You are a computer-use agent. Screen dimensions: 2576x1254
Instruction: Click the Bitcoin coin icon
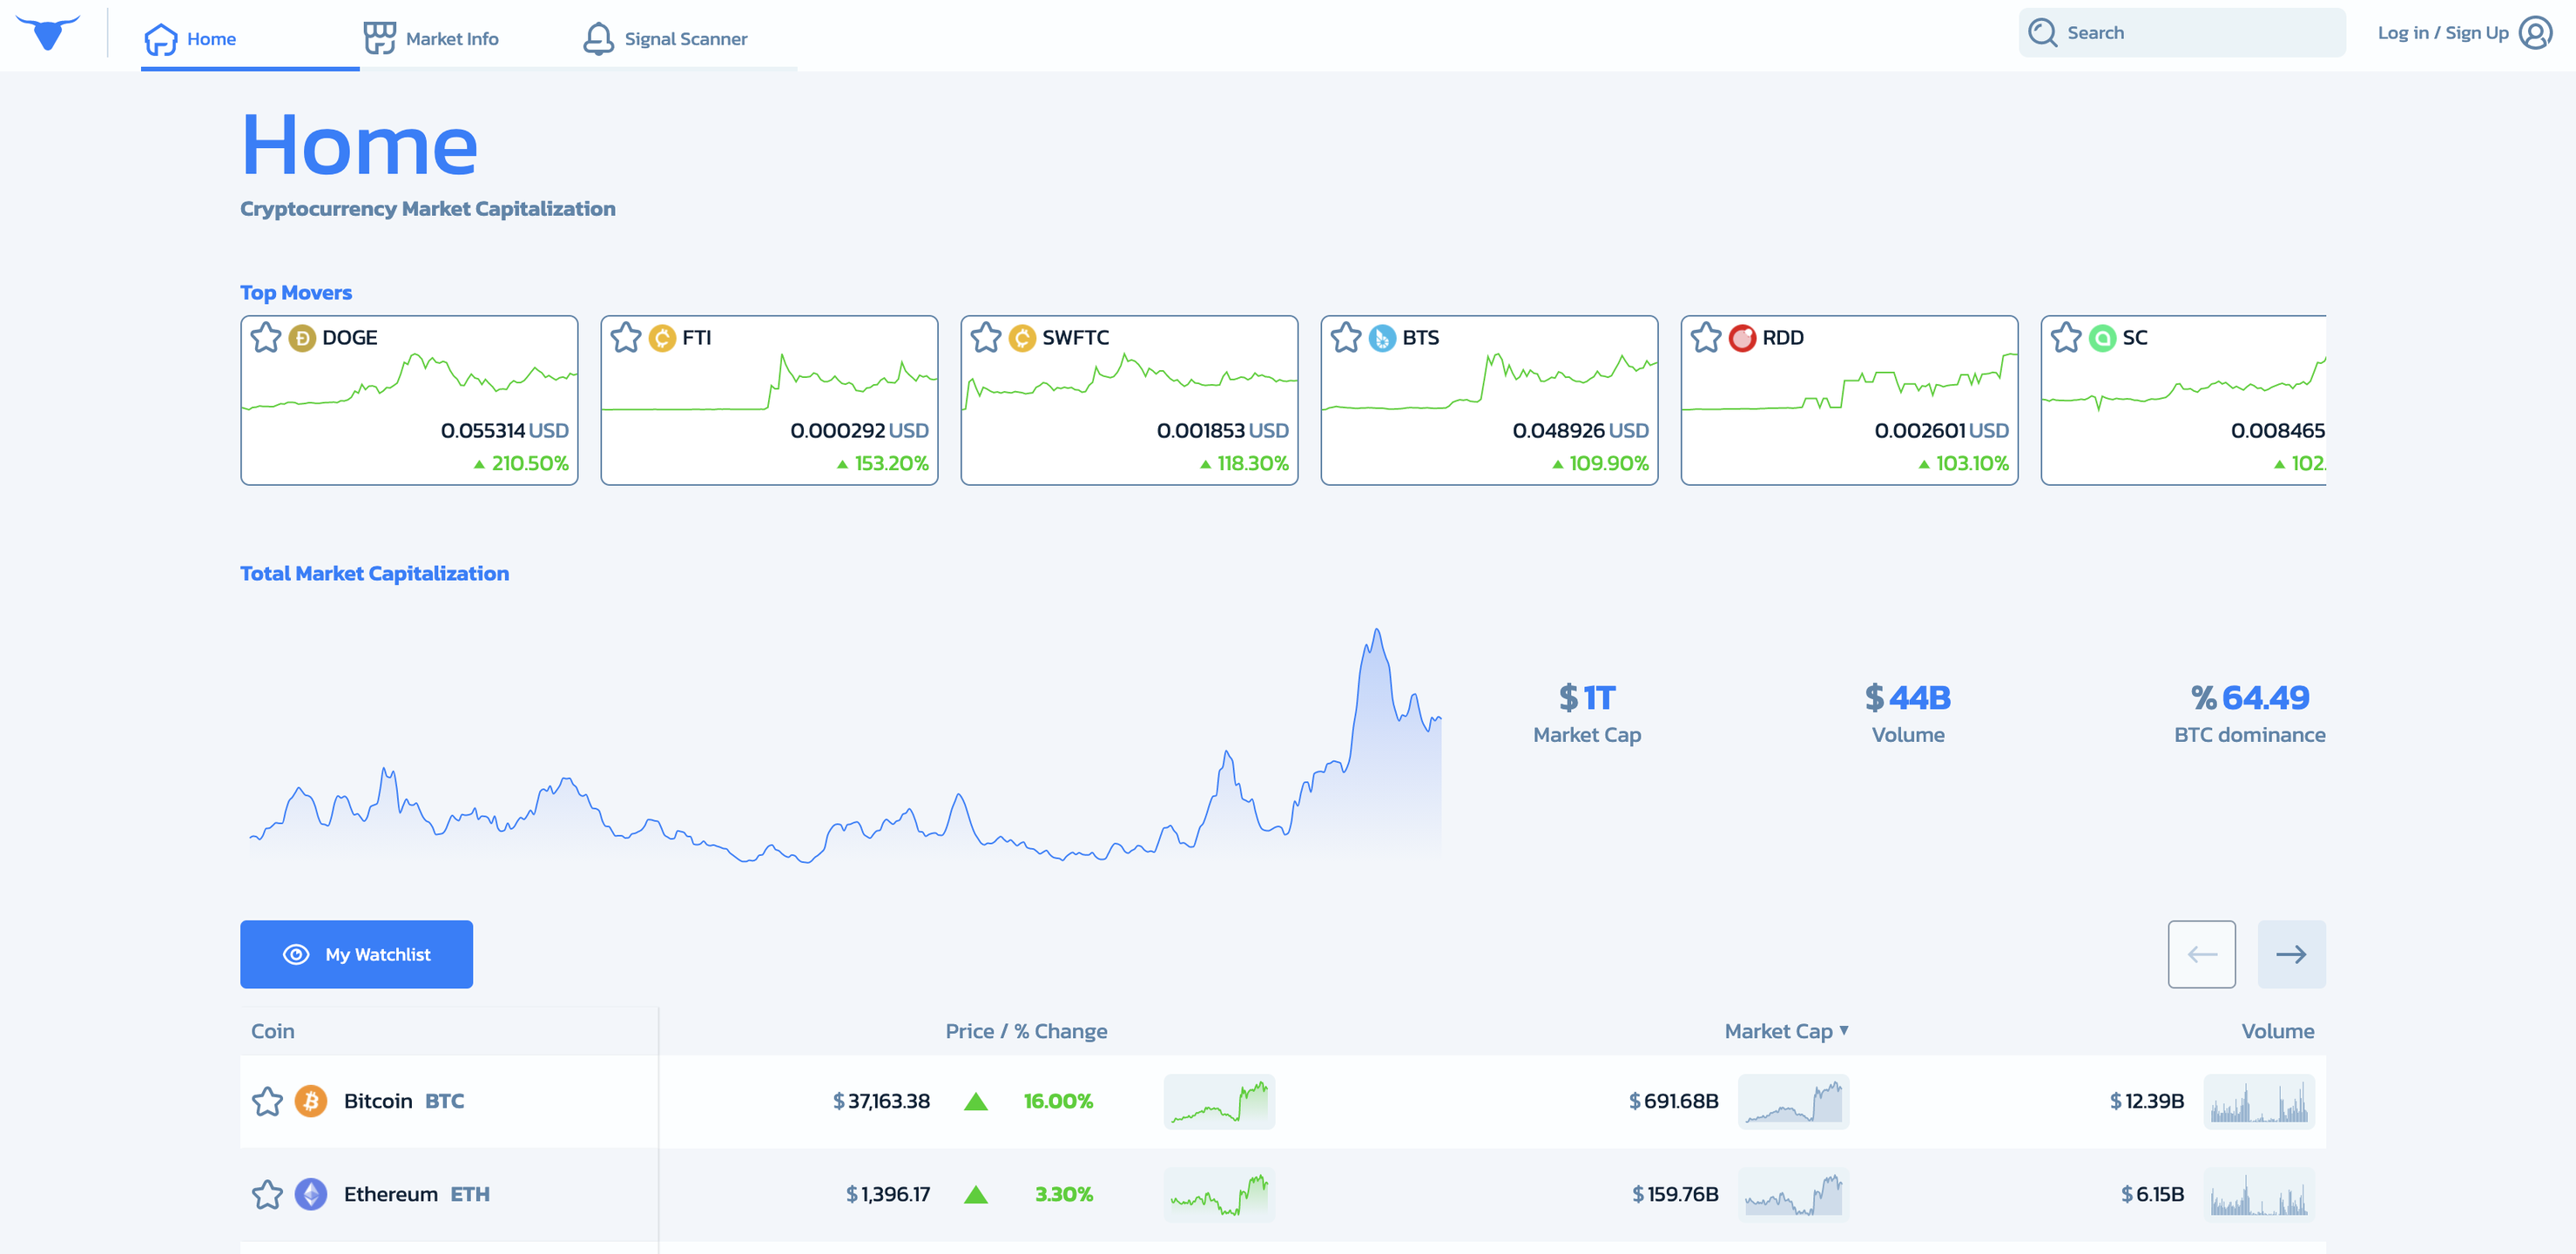311,1101
